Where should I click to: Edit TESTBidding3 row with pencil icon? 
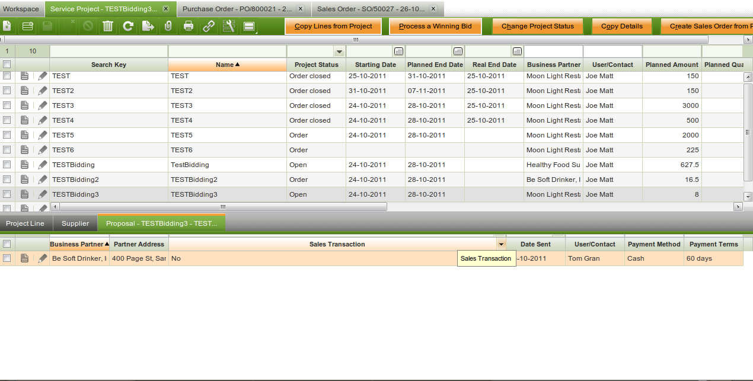(x=42, y=194)
